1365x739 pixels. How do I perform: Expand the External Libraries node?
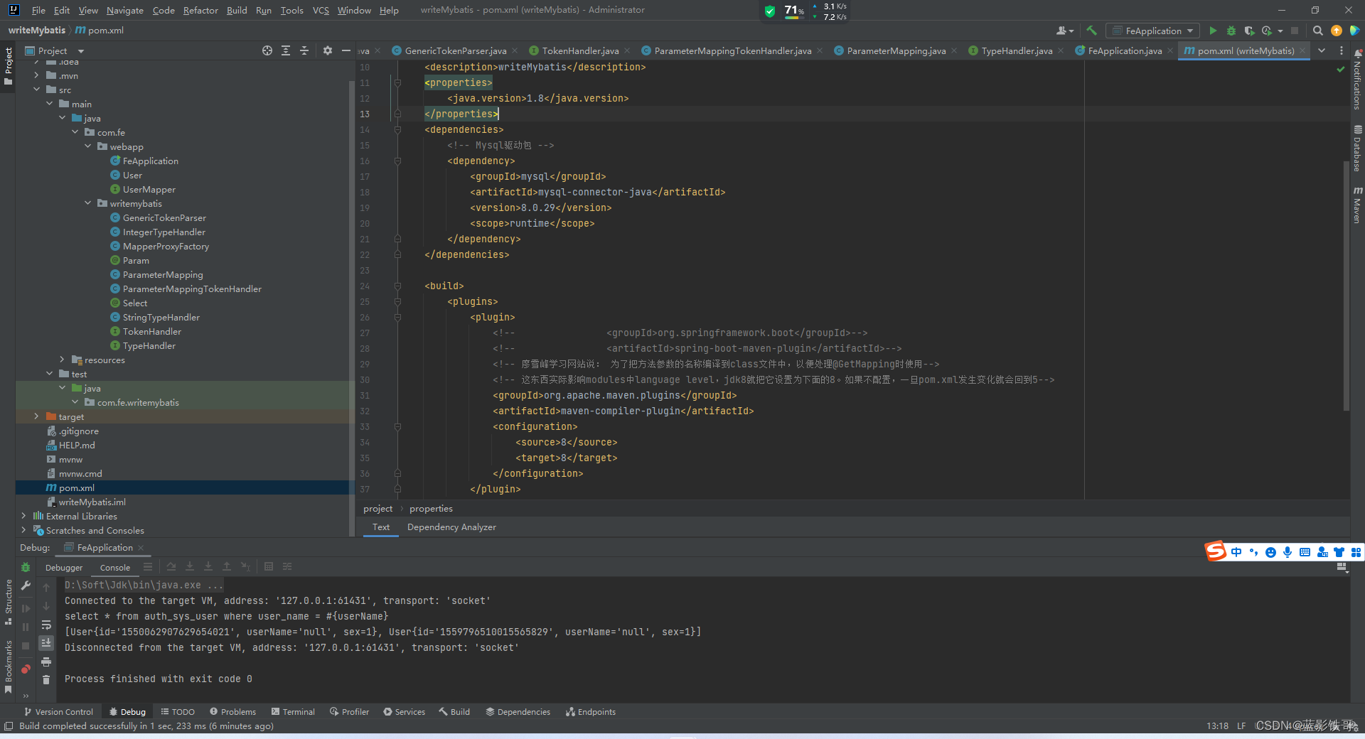pos(23,516)
